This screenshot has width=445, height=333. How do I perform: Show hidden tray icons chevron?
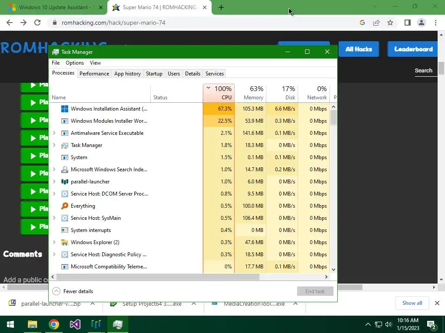coord(368,324)
